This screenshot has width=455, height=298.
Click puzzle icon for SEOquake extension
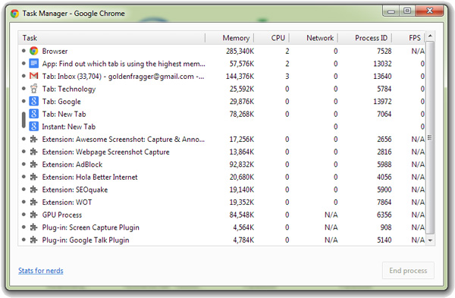[33, 190]
